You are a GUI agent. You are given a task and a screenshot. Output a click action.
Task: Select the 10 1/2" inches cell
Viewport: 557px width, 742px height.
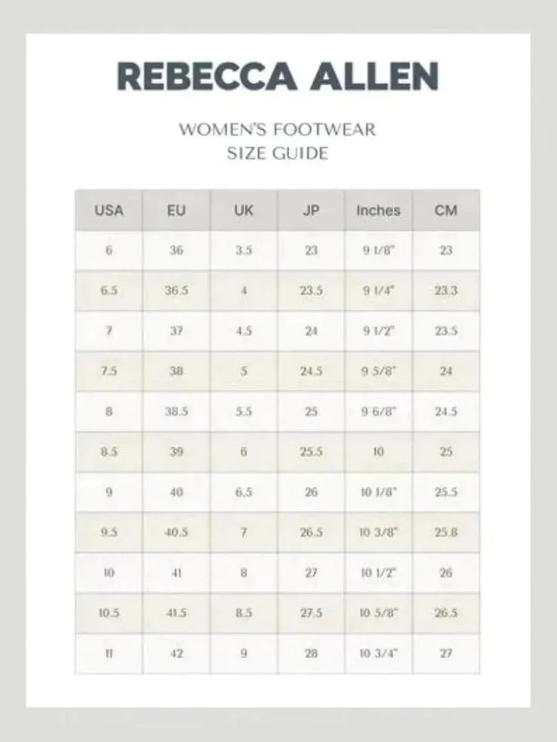(378, 573)
